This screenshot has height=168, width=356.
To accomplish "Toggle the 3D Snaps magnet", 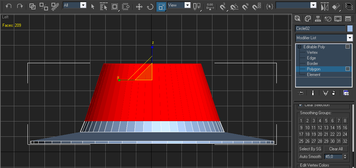I will click(223, 7).
